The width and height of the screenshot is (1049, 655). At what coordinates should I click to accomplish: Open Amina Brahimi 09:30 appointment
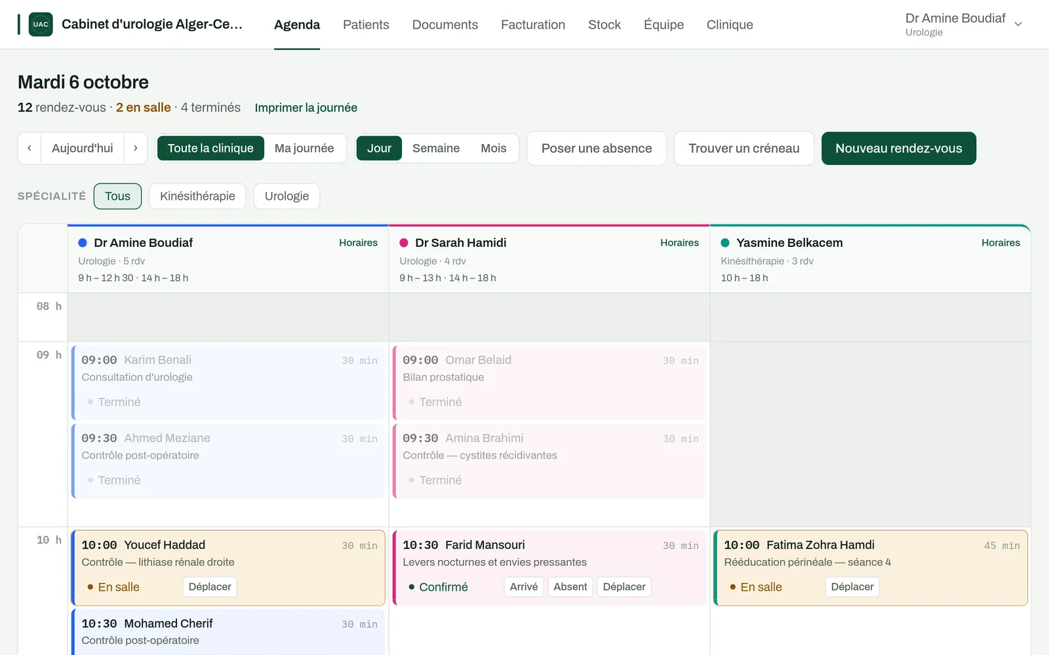[549, 461]
